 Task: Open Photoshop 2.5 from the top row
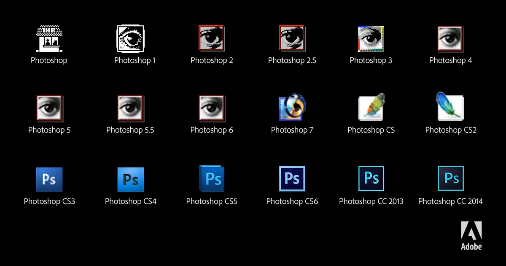[x=292, y=38]
